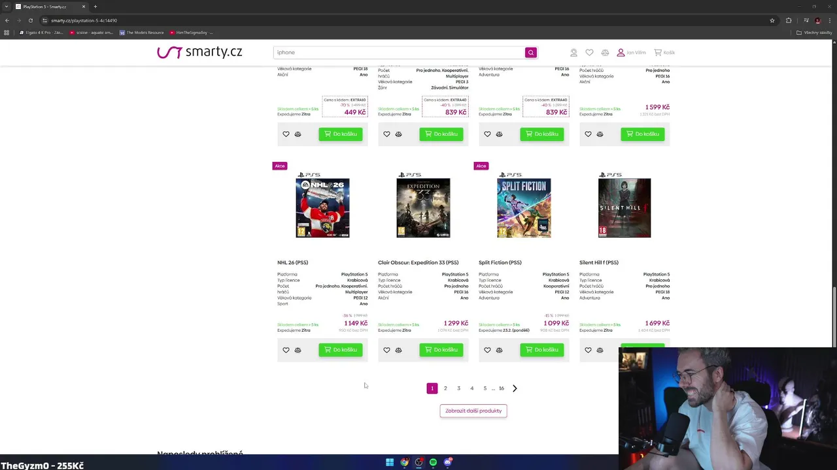Heart icon for the 449 Kč product
The image size is (837, 470).
[286, 134]
